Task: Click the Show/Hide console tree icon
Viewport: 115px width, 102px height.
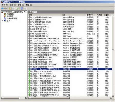Action: click(x=13, y=8)
